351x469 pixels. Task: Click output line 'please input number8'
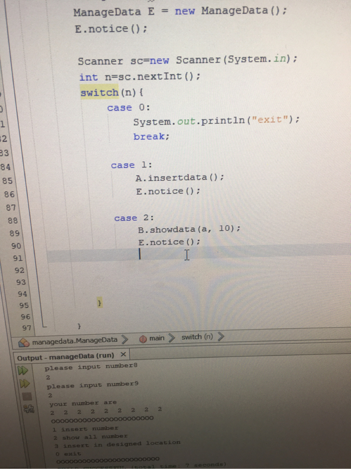91,367
